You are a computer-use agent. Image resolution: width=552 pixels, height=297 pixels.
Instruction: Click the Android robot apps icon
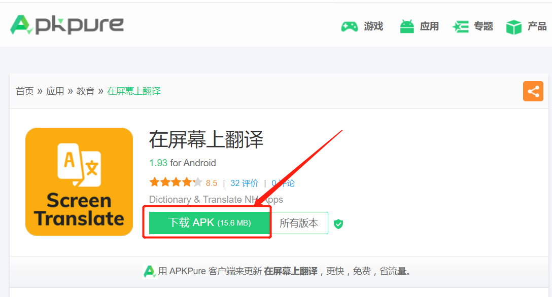coord(407,26)
